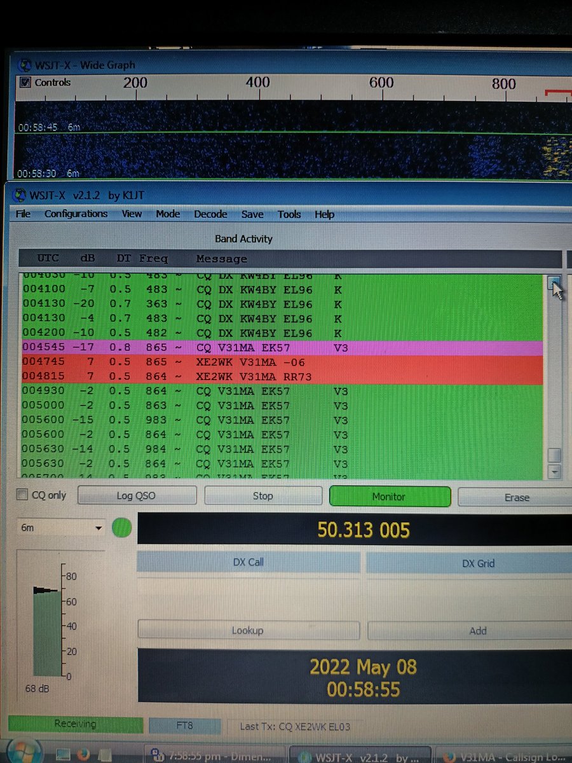Click the Lookup button
Image resolution: width=572 pixels, height=763 pixels.
tap(248, 630)
